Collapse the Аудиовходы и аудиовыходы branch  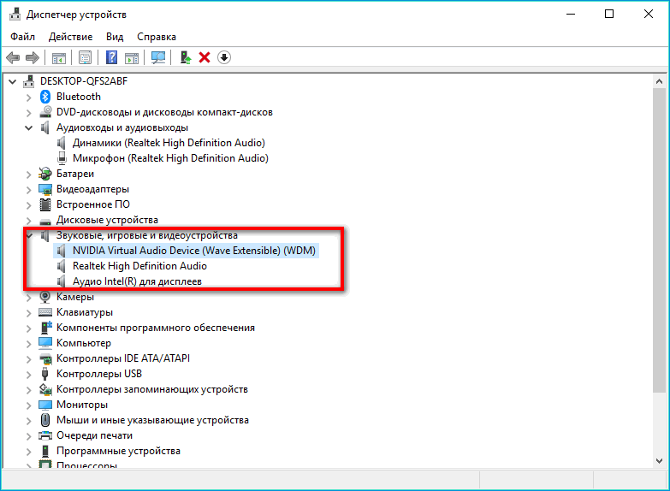[29, 127]
